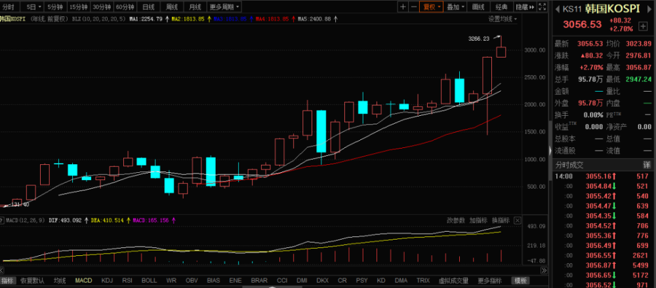Click the 最高 3056.87 value
Viewport: 656px width, 288px height.
[x=639, y=67]
